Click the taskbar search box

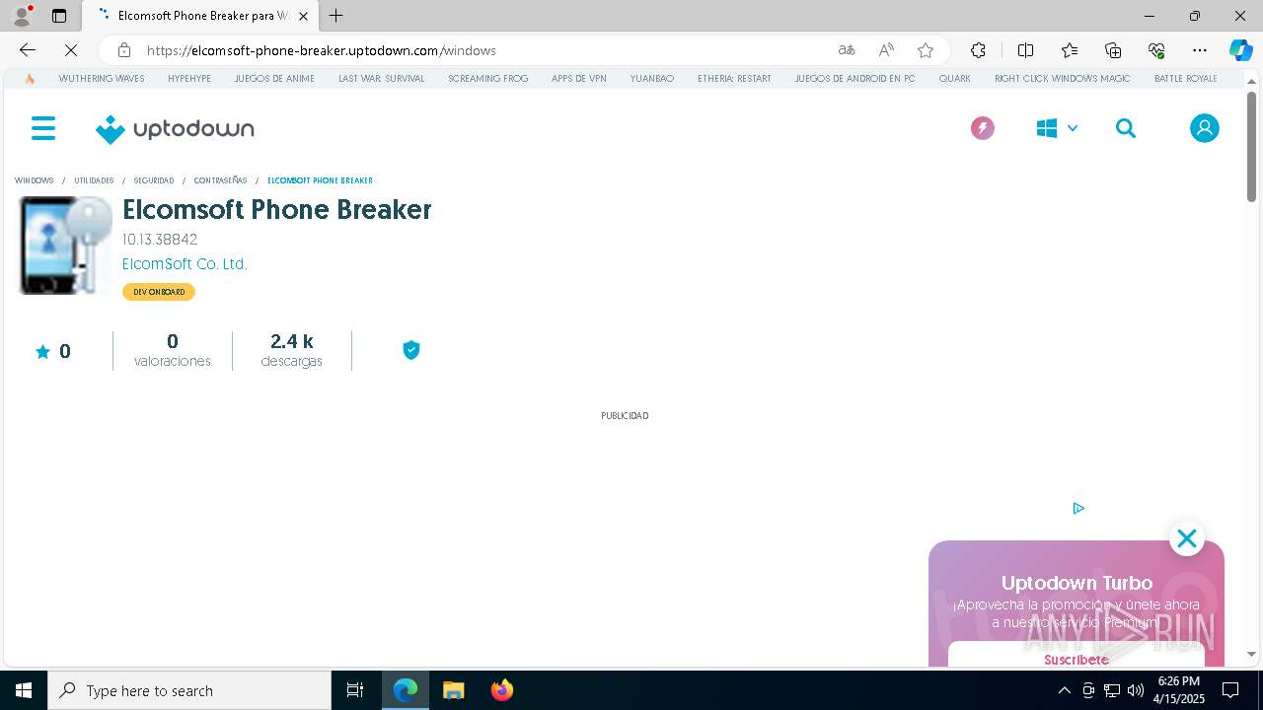(x=189, y=690)
